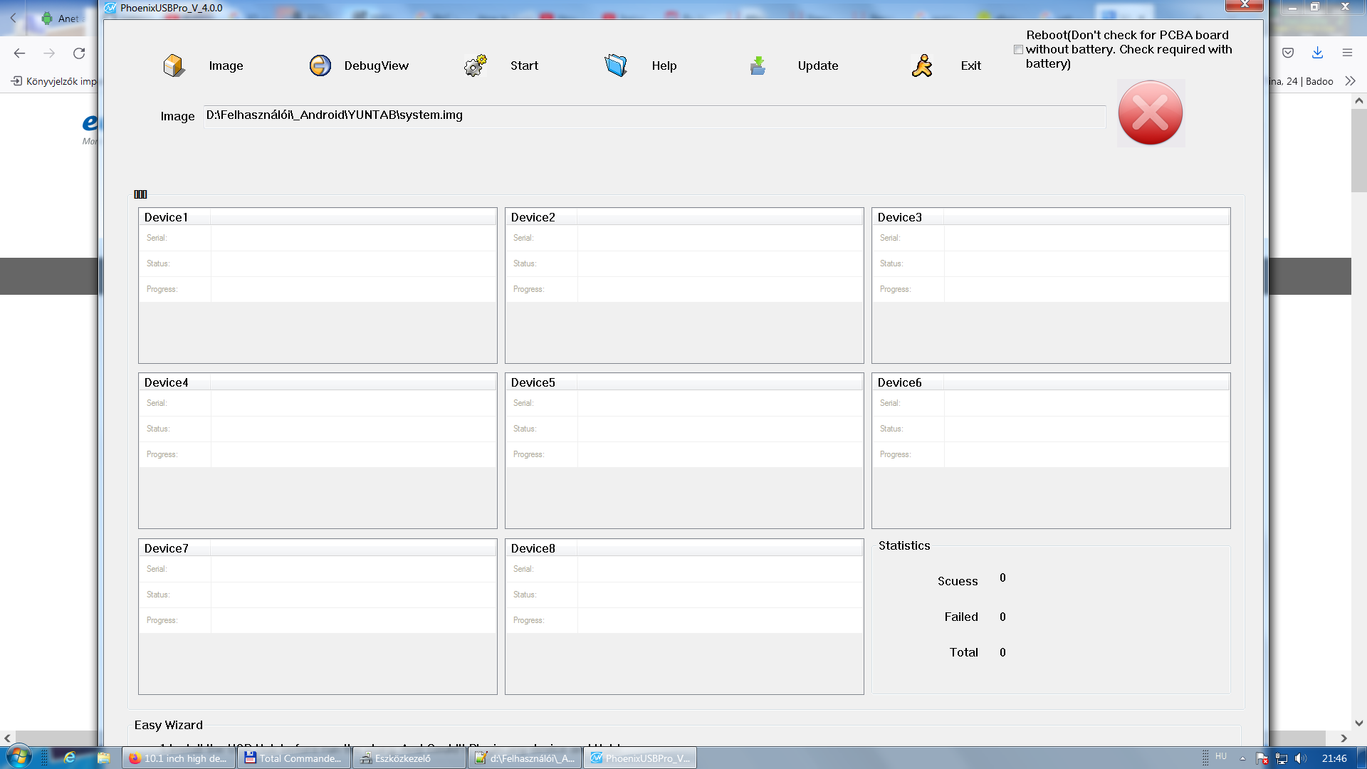Switch to Total Commander taskbar item
1367x769 pixels.
pyautogui.click(x=293, y=758)
